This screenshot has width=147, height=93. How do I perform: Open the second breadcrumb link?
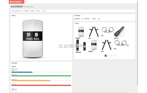[x=27, y=11]
